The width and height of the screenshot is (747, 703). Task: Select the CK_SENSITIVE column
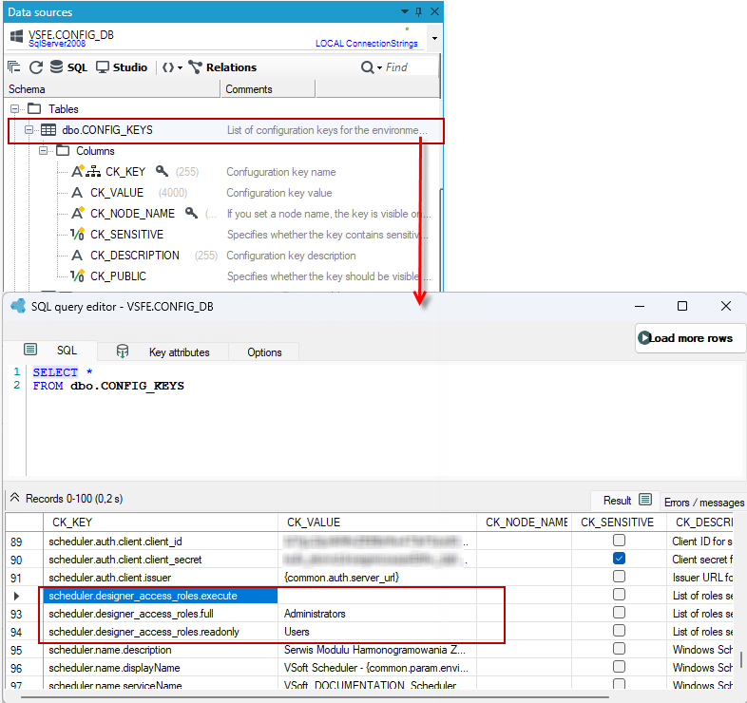[x=126, y=235]
